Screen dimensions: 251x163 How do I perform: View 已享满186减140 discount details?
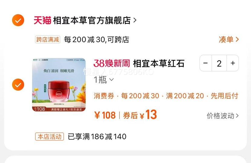click(x=97, y=137)
